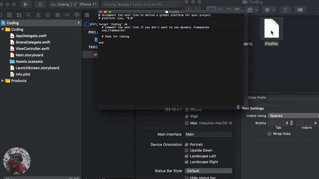
Task: Open the Report navigator speech-bubble icon
Action: point(77,15)
